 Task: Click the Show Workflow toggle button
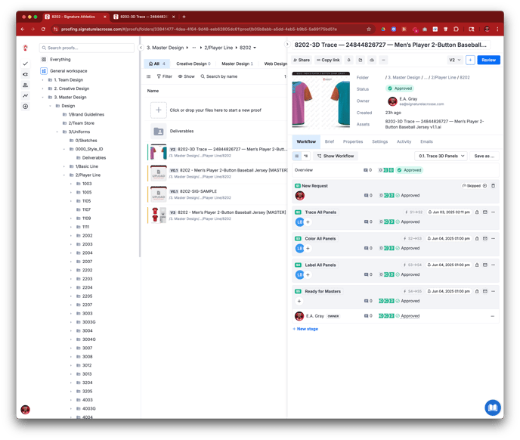[x=335, y=156]
